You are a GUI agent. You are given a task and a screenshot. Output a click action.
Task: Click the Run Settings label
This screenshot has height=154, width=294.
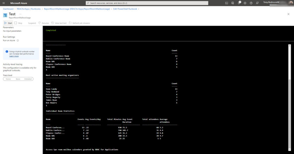(x=9, y=37)
